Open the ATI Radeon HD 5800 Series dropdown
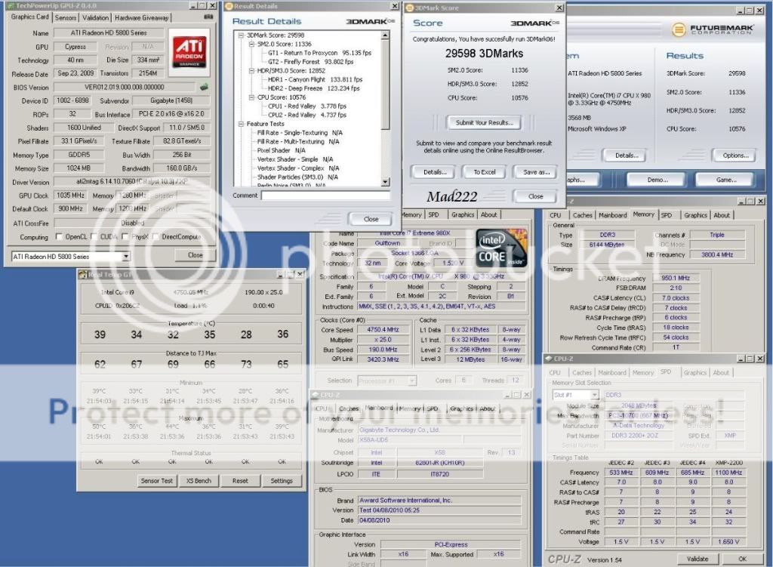Viewport: 773px width, 567px height. tap(126, 257)
